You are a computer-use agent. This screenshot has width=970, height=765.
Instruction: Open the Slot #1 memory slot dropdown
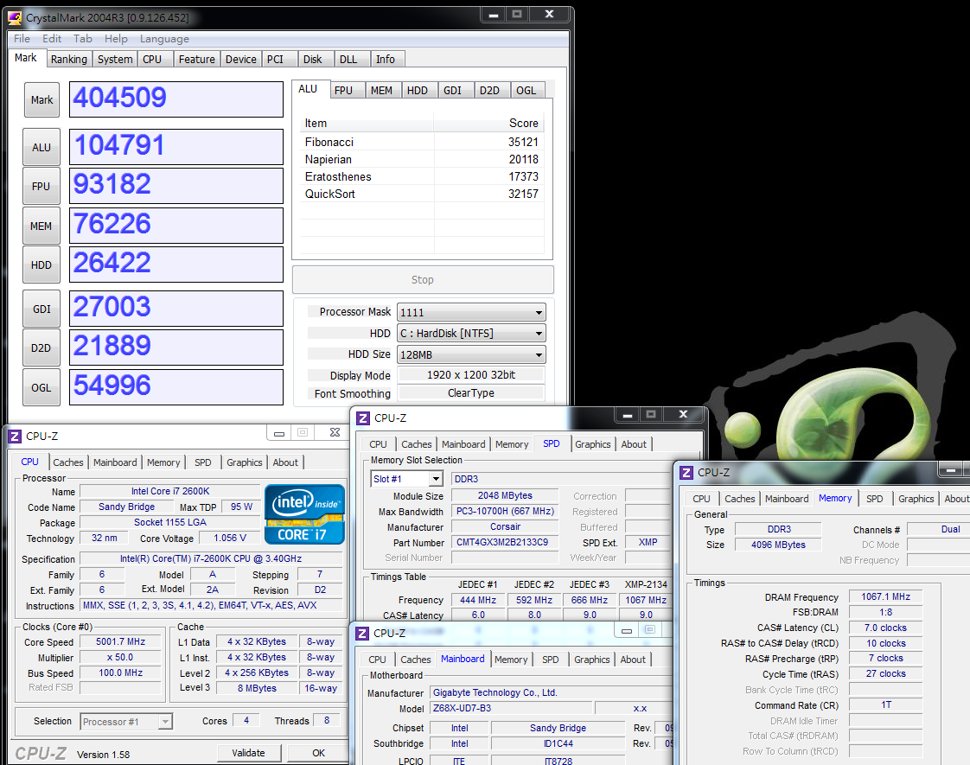click(407, 479)
